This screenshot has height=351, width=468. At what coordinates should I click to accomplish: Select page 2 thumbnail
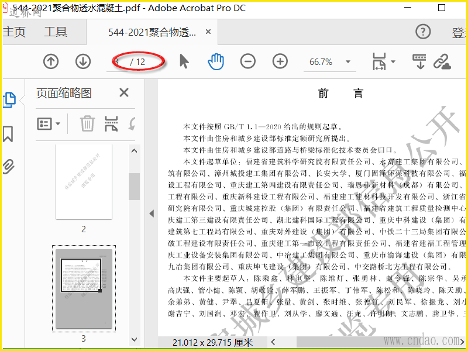[84, 181]
